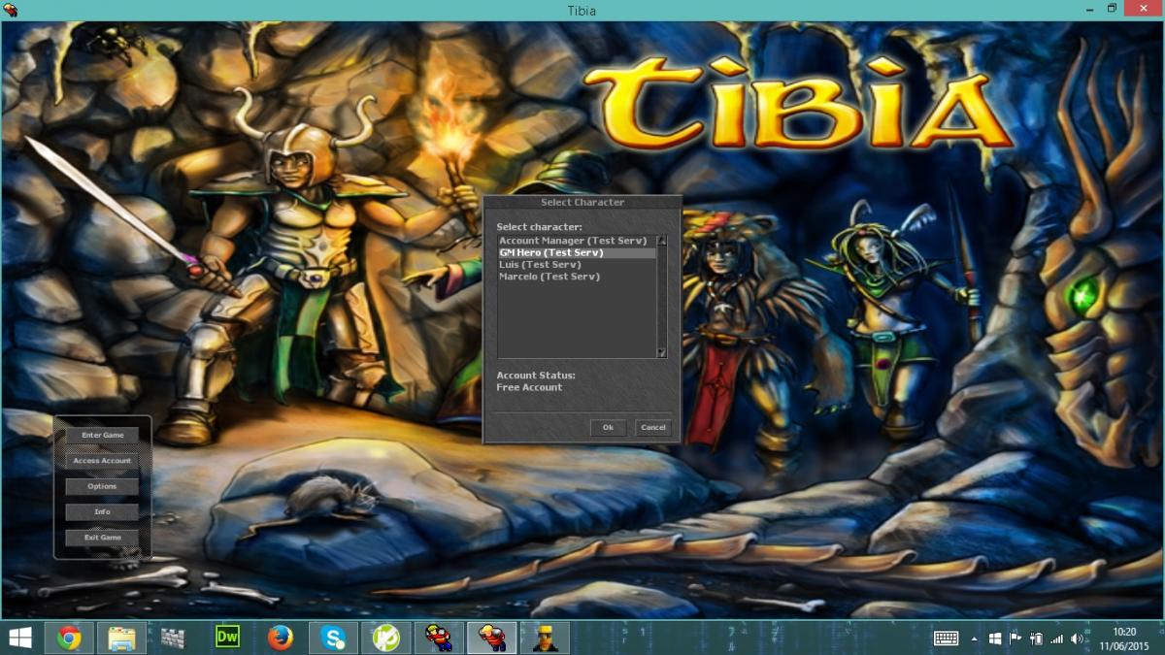Open the Options menu button
The width and height of the screenshot is (1165, 655).
tap(102, 486)
